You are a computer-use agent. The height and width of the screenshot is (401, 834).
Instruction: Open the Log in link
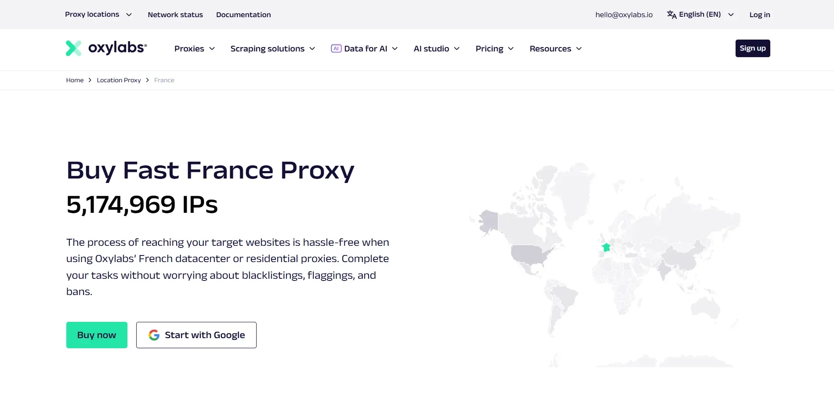(x=760, y=15)
